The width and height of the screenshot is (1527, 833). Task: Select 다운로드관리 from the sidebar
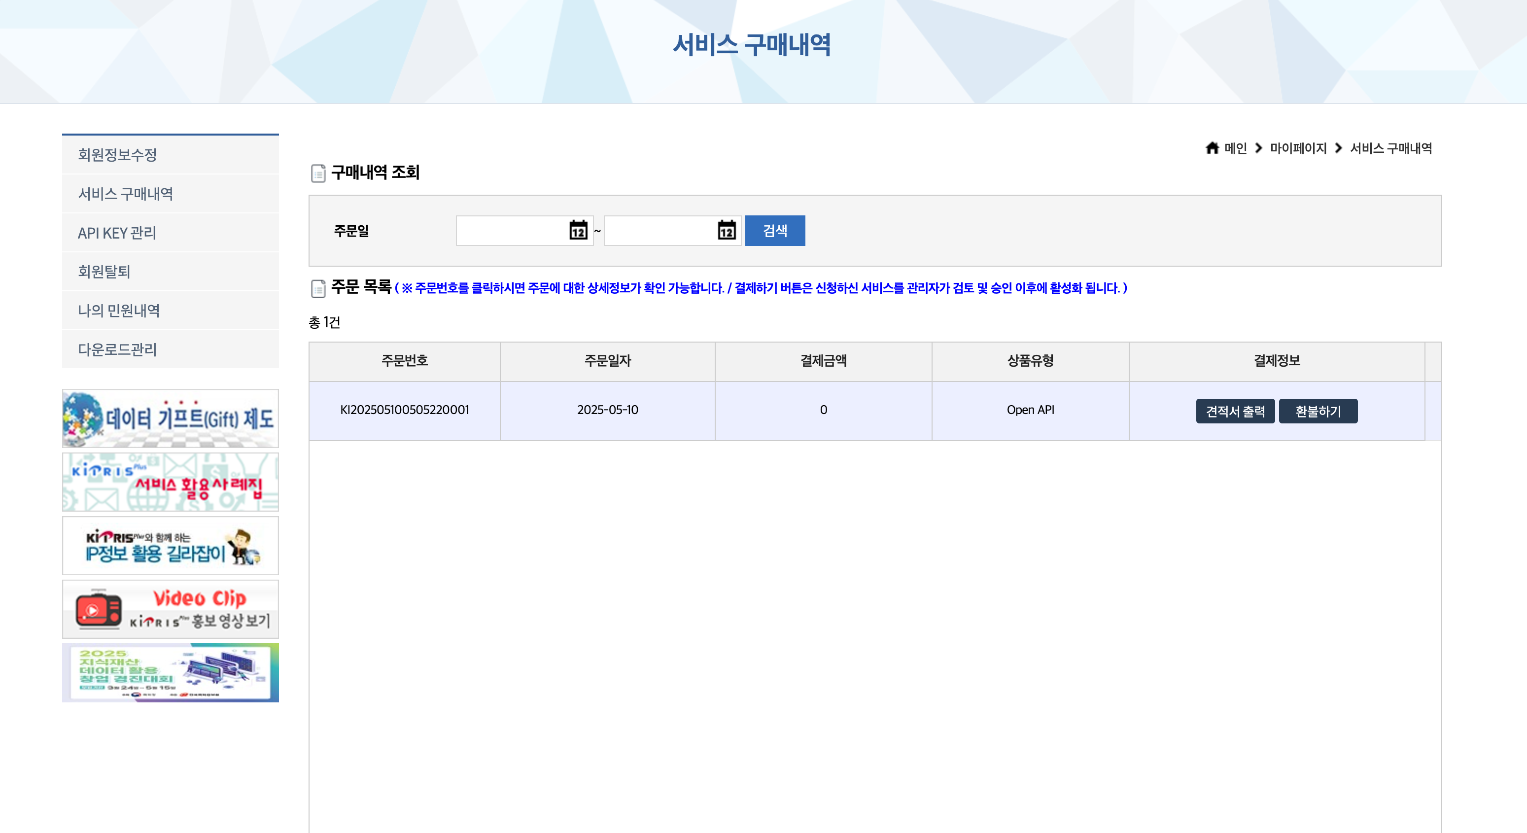pyautogui.click(x=117, y=349)
